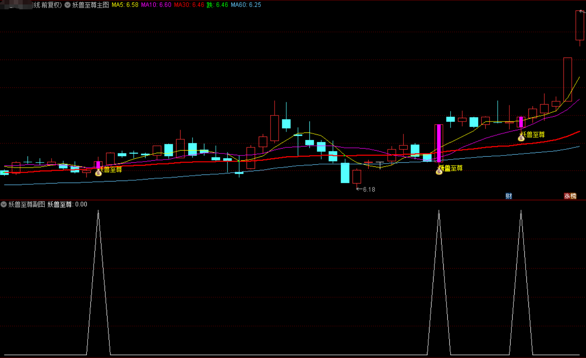Click the MA10: 6.60 value
This screenshot has width=586, height=358.
(156, 5)
